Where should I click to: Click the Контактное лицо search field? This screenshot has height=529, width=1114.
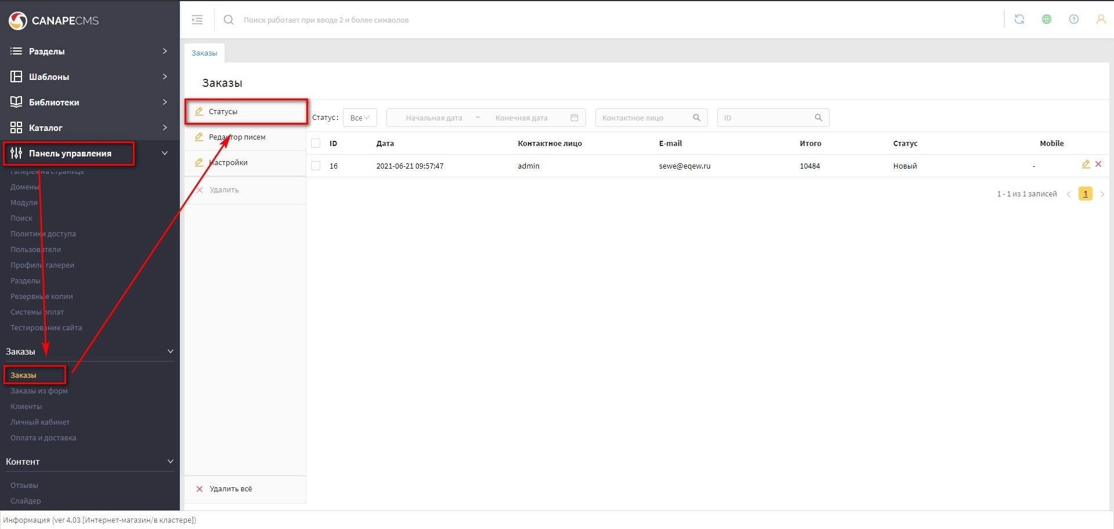click(644, 118)
